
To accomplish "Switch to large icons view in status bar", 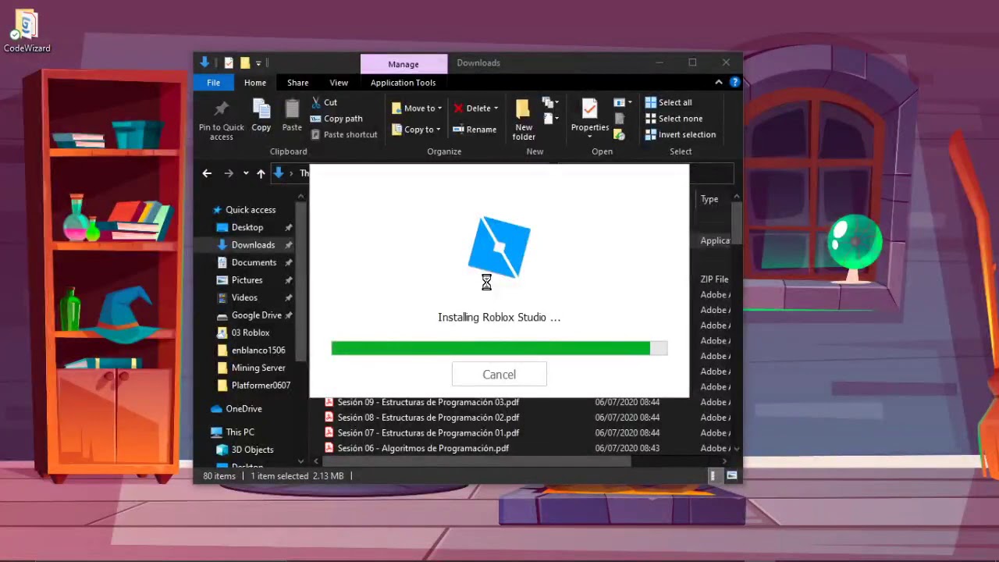I will coord(731,475).
